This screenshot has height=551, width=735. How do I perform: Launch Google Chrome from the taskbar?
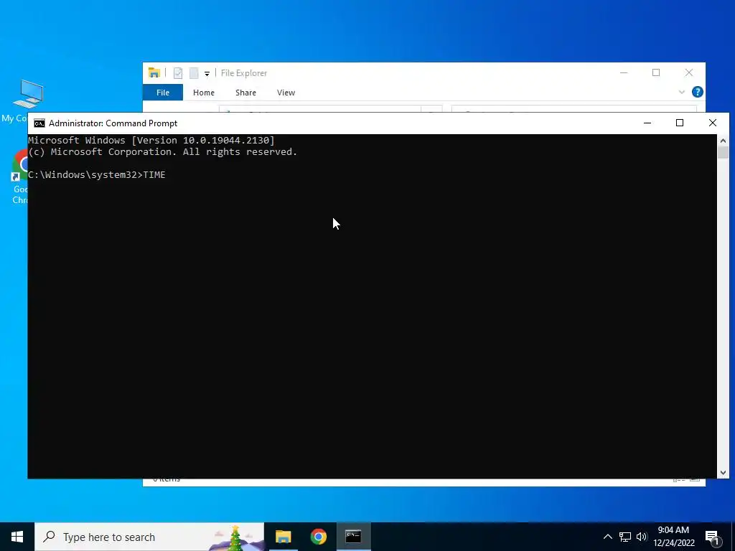point(318,537)
